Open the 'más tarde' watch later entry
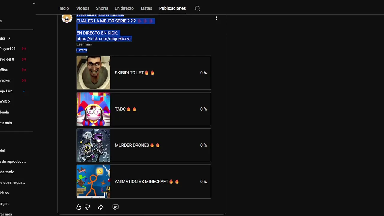The height and width of the screenshot is (216, 384). 7,172
